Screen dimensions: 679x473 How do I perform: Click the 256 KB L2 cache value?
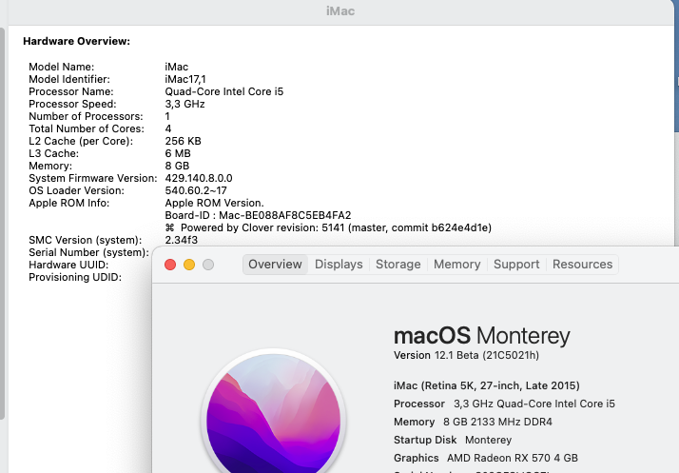click(x=184, y=142)
